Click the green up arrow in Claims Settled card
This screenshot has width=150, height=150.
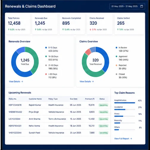pos(118,29)
